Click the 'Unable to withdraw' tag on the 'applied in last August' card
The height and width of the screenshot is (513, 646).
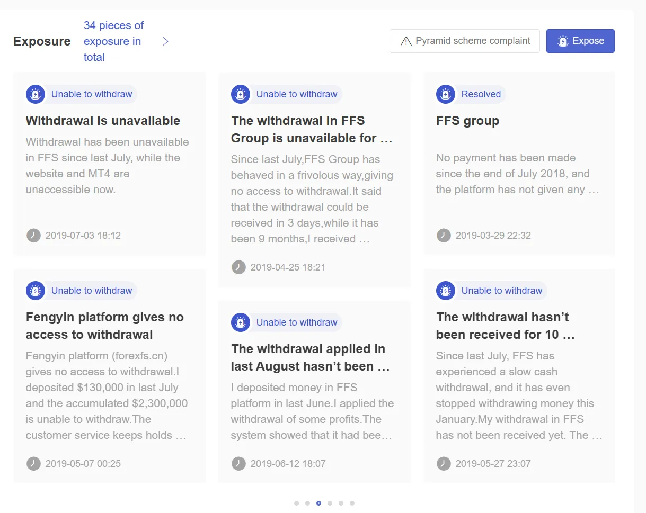(297, 322)
